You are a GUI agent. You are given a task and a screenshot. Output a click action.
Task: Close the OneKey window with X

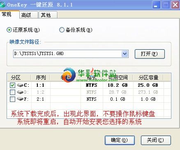[175, 5]
